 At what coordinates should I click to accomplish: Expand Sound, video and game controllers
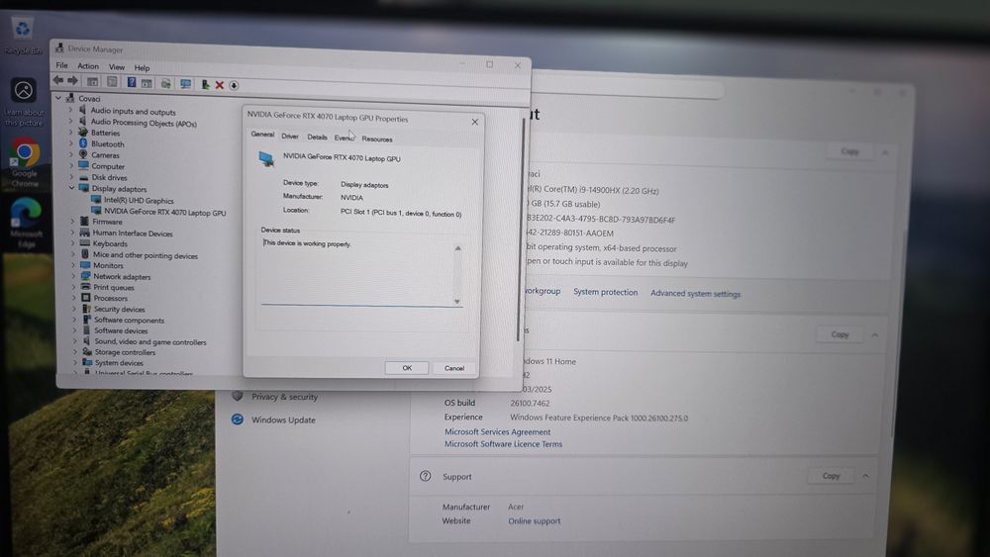[75, 340]
